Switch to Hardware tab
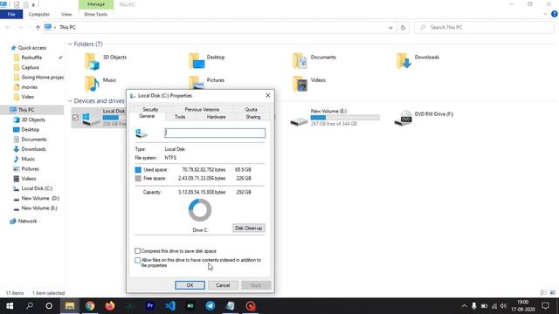 [x=216, y=117]
